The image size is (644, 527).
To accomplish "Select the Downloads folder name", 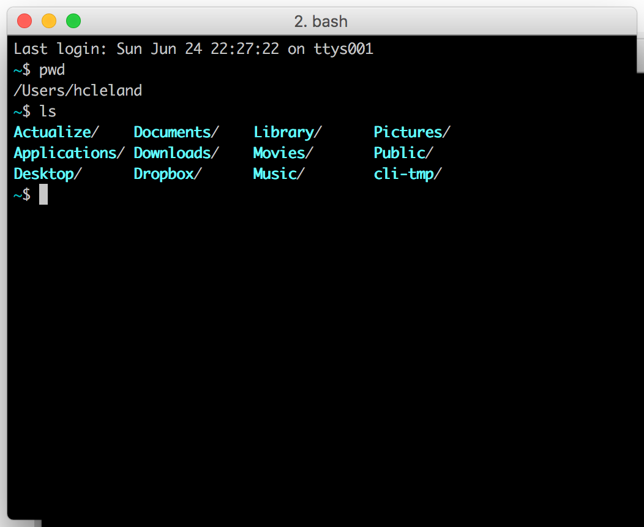I will tap(173, 153).
